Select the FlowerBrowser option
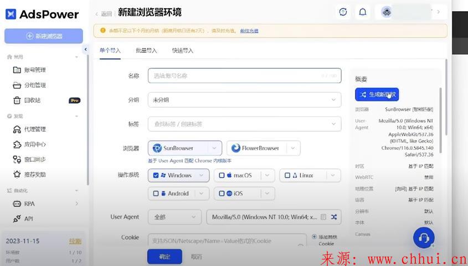This screenshot has width=468, height=266. (x=256, y=148)
